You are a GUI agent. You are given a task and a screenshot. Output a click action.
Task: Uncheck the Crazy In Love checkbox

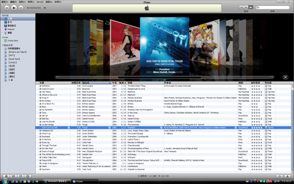click(x=40, y=89)
